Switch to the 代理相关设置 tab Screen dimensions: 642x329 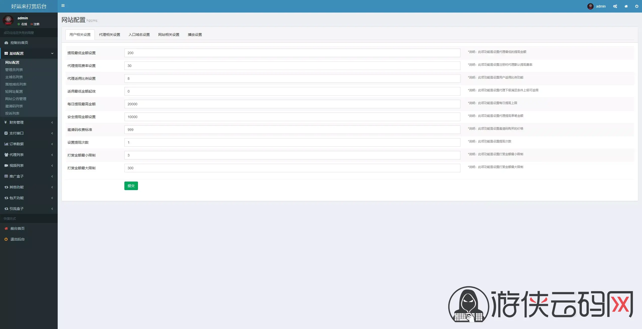point(110,35)
